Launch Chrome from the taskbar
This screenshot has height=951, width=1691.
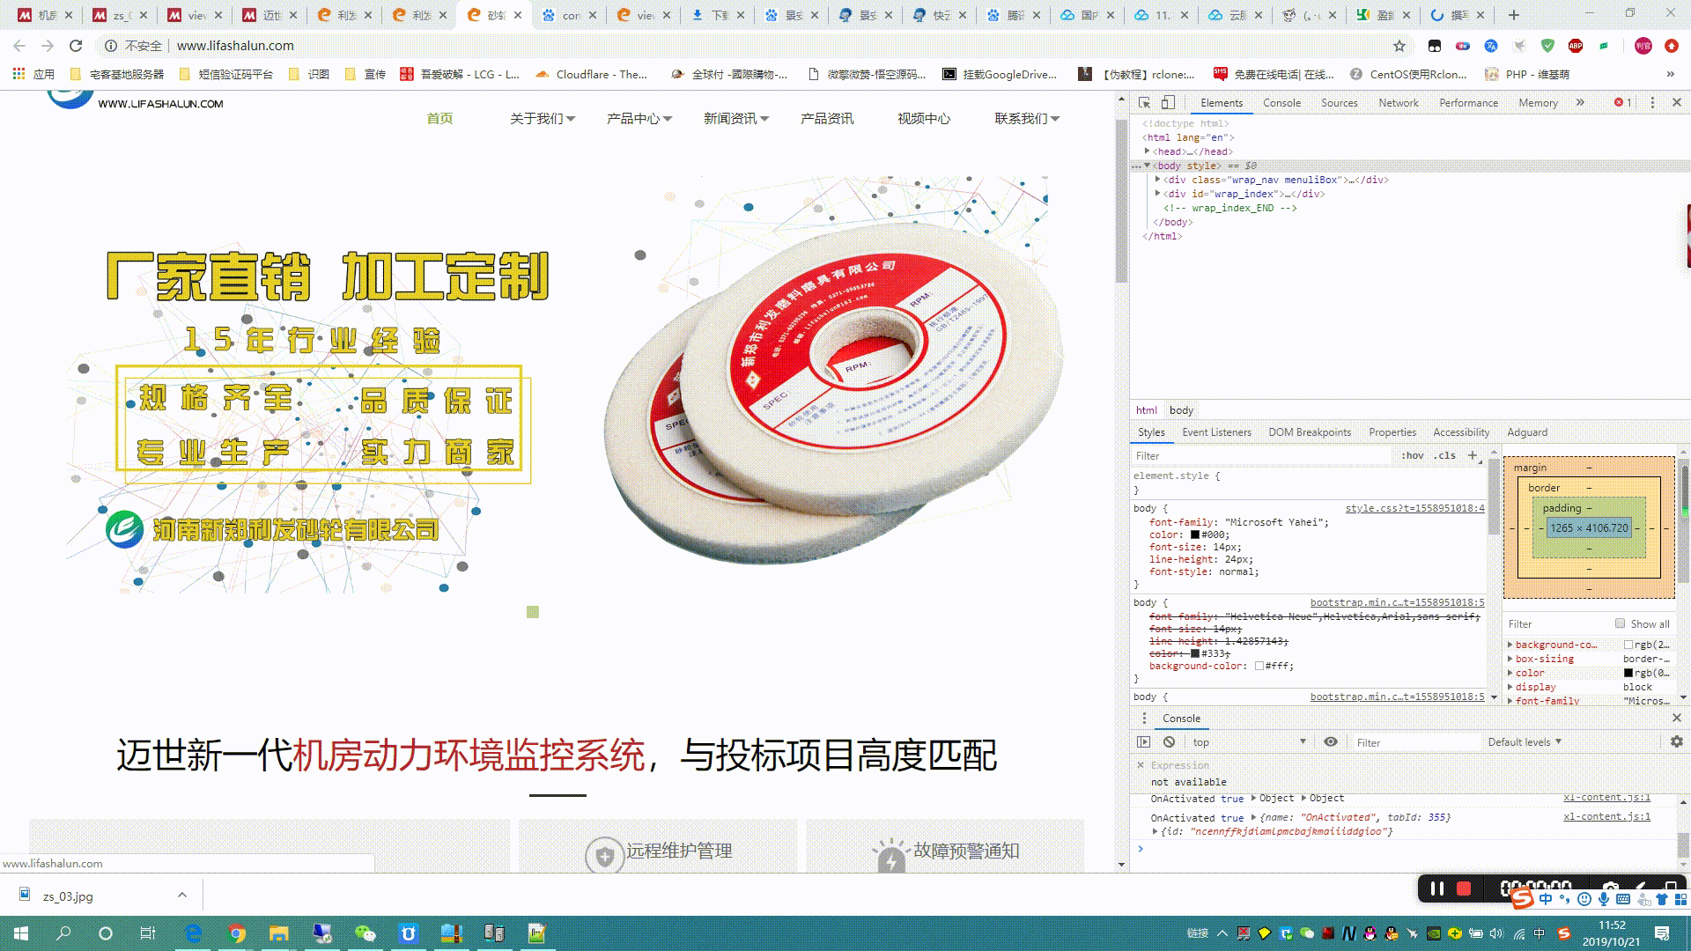(236, 933)
